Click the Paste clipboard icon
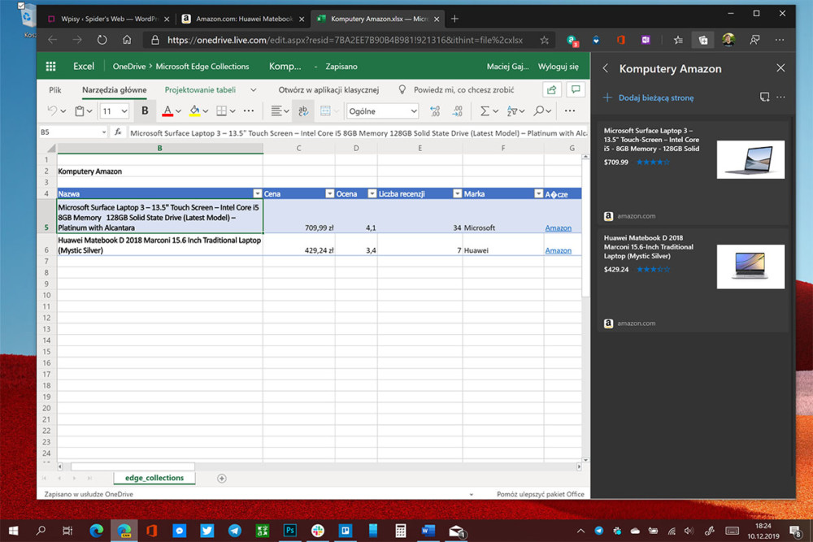Viewport: 813px width, 542px height. click(x=80, y=111)
